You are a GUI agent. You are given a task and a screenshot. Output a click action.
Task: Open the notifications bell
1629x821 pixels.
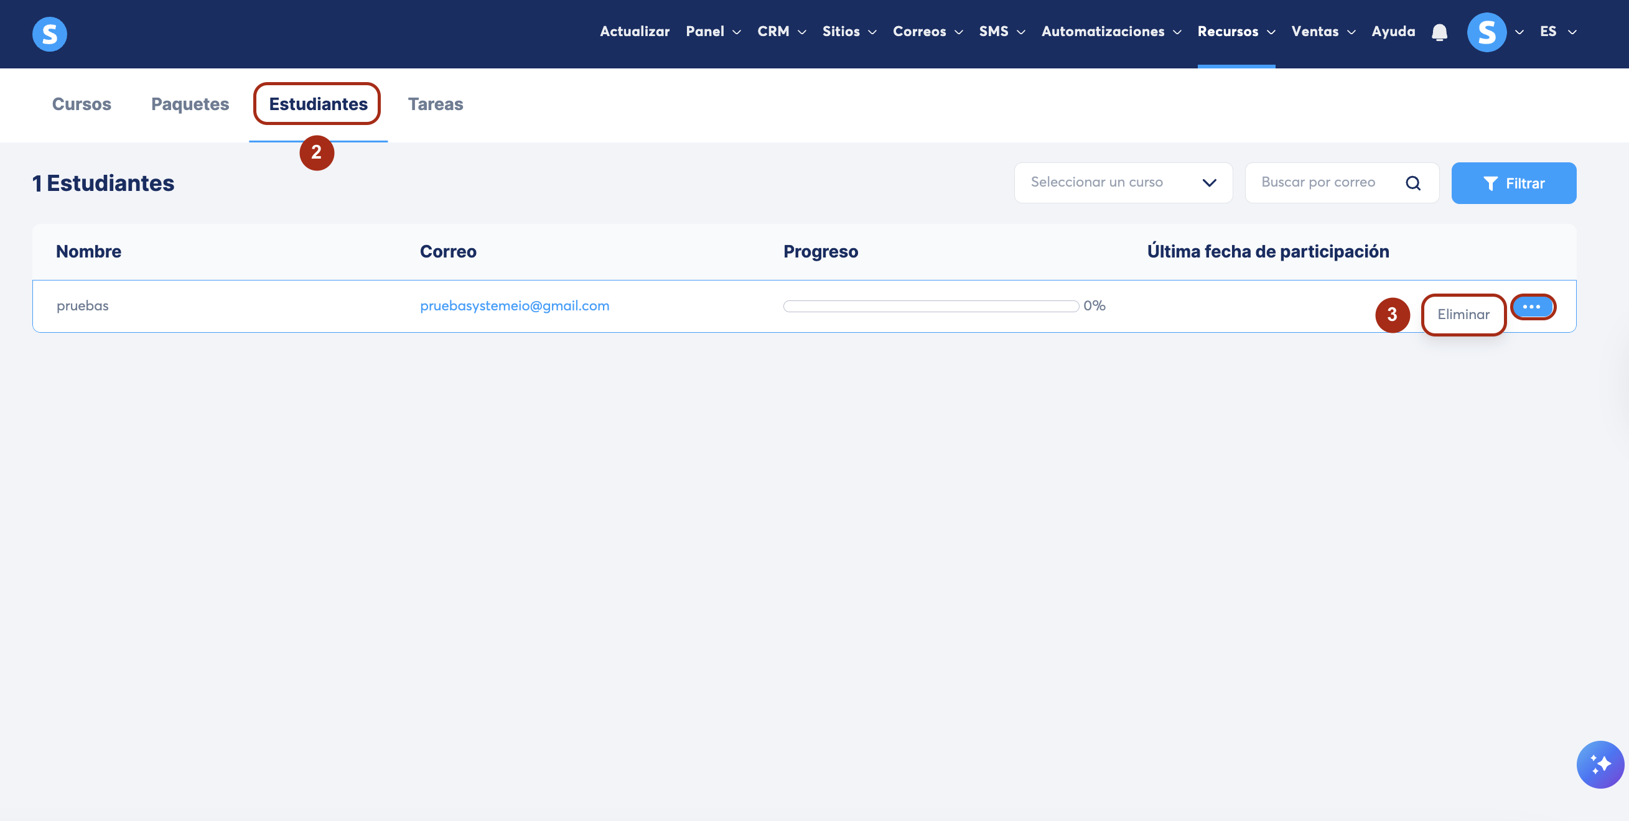tap(1439, 32)
